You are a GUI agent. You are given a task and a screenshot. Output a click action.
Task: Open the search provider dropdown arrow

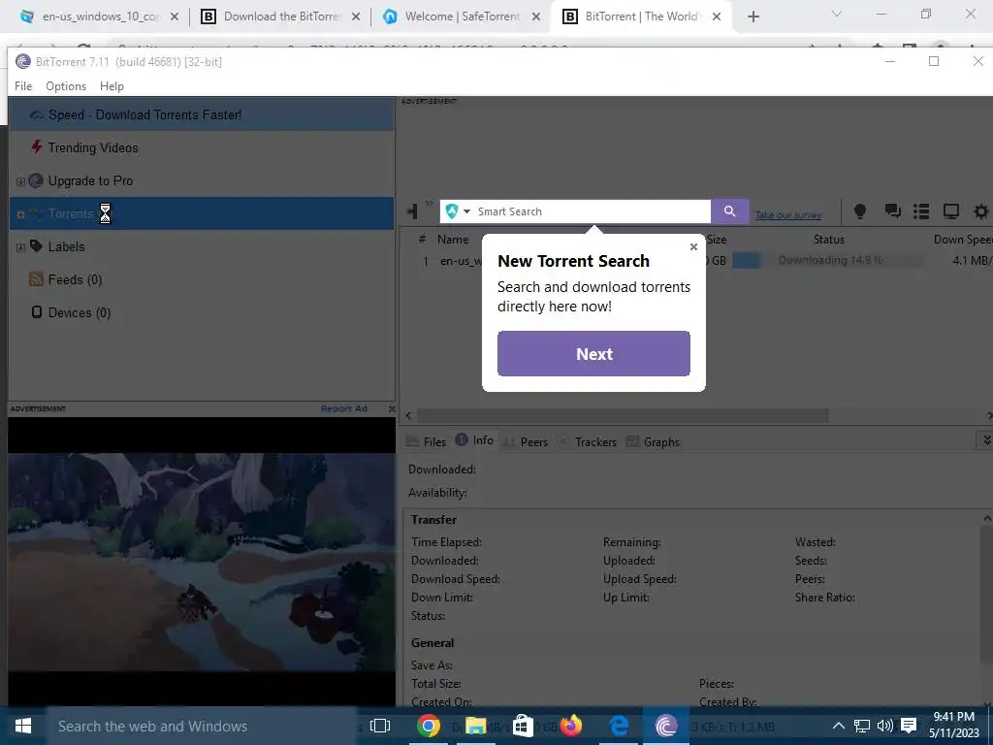[466, 211]
